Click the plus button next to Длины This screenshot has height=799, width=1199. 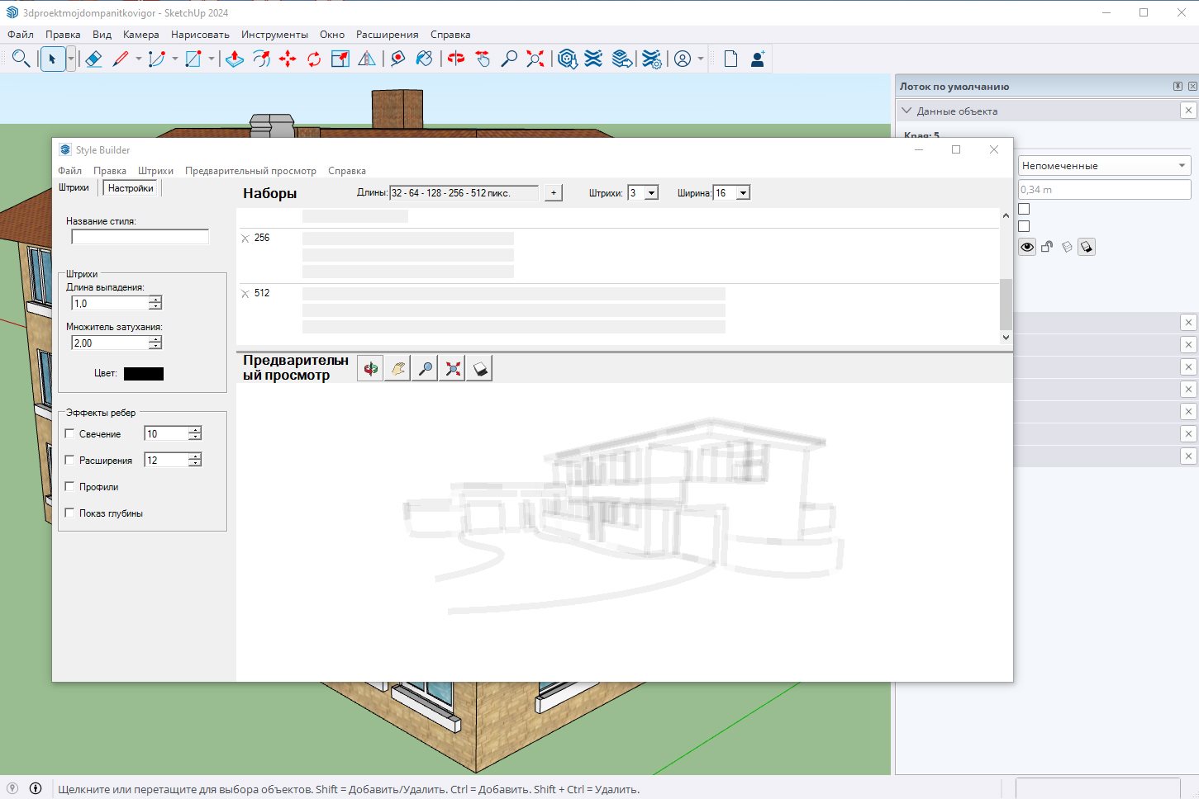coord(554,192)
